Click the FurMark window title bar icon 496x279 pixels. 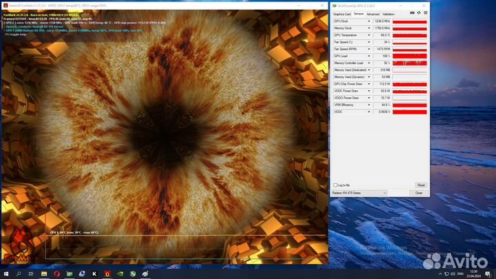6,6
